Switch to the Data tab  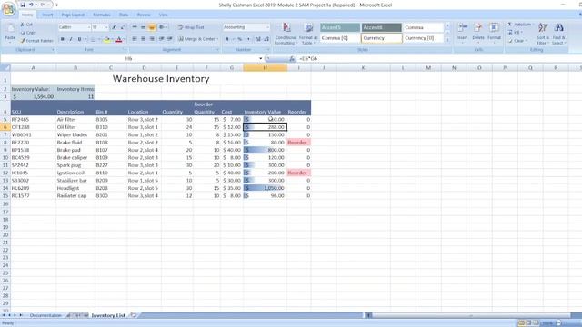click(x=124, y=15)
